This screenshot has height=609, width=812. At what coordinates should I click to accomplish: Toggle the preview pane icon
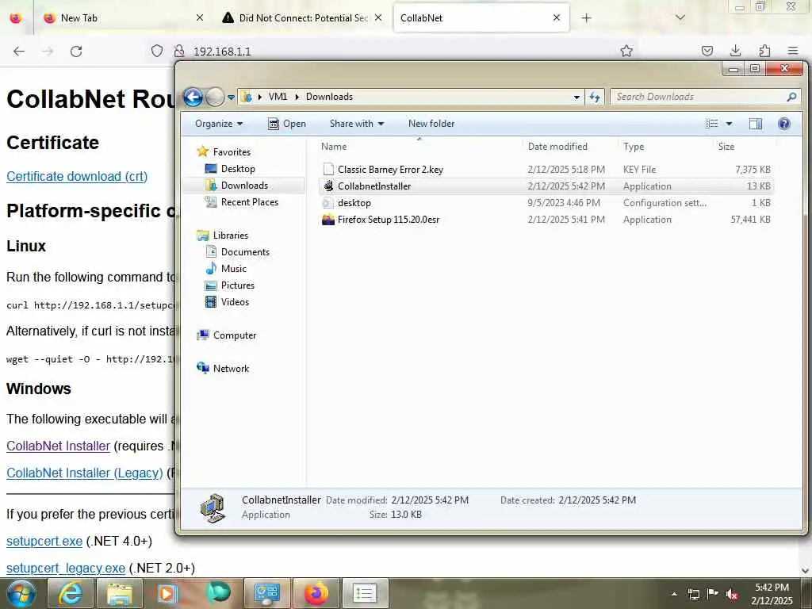point(756,124)
